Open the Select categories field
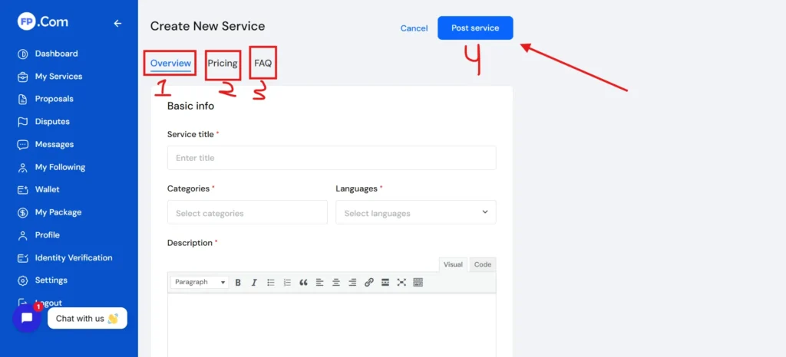The width and height of the screenshot is (786, 357). pyautogui.click(x=246, y=213)
